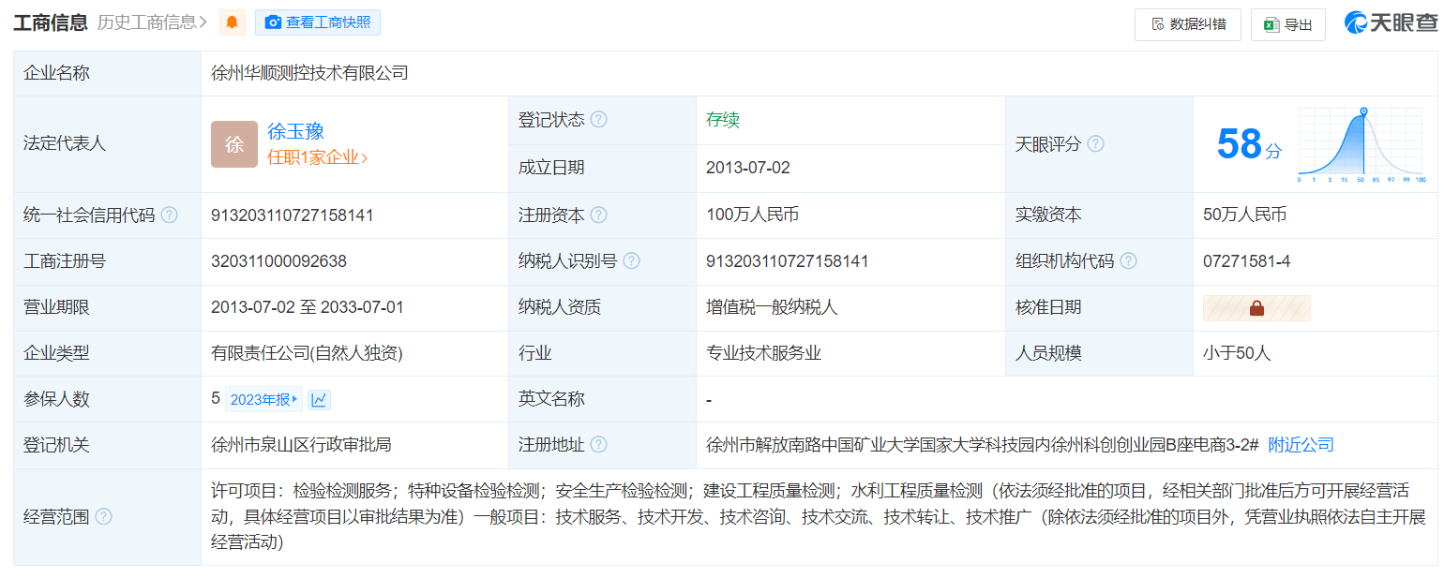Click 统一社会信用代码 value 913203110727158141

(x=293, y=215)
